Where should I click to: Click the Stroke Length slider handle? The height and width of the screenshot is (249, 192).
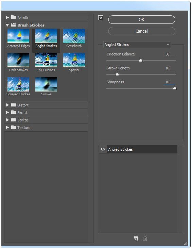point(117,74)
